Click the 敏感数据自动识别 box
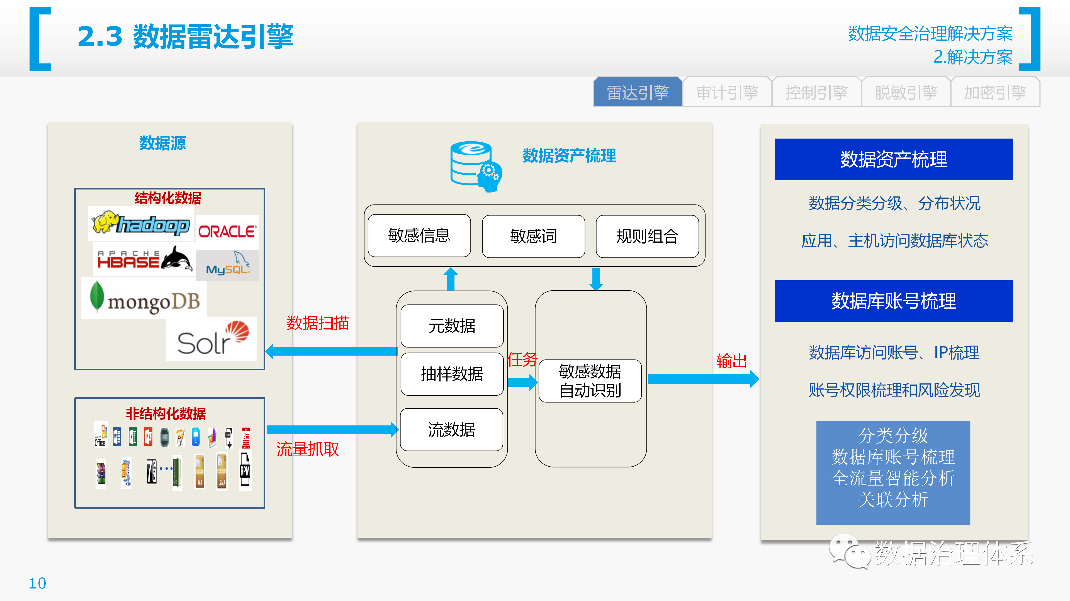The image size is (1070, 601). tap(590, 381)
